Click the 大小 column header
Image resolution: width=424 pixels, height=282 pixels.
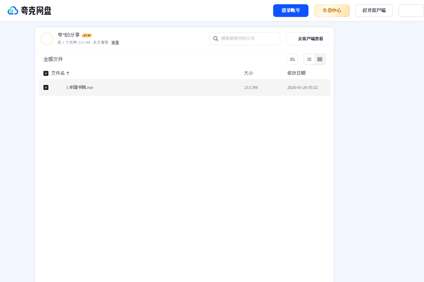pyautogui.click(x=248, y=73)
